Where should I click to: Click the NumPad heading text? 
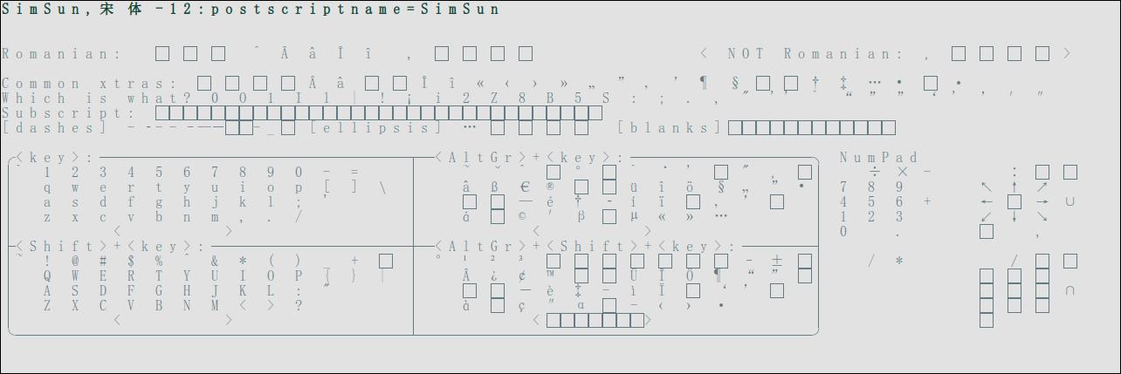(x=878, y=158)
